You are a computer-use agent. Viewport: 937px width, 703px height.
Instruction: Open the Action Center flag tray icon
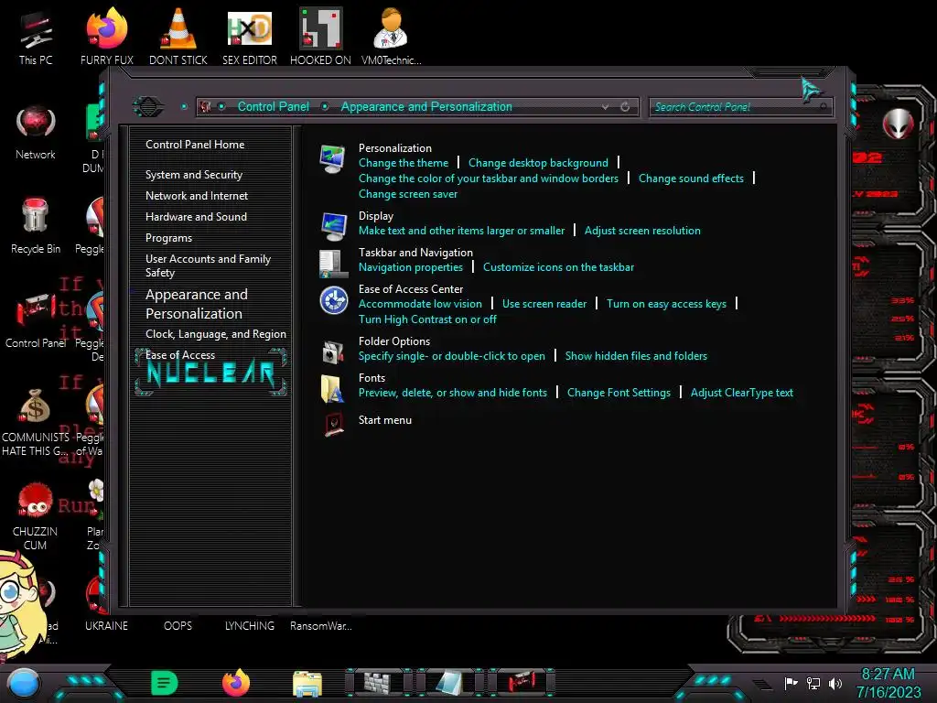click(x=792, y=683)
